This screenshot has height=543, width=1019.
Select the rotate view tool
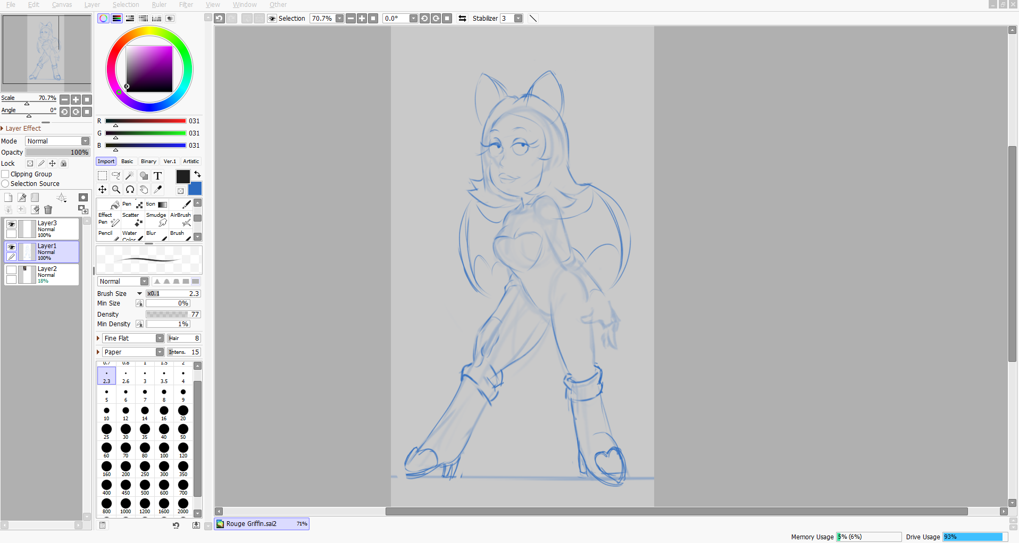(130, 189)
